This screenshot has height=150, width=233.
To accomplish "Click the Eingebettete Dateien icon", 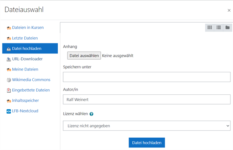I will coord(9,90).
